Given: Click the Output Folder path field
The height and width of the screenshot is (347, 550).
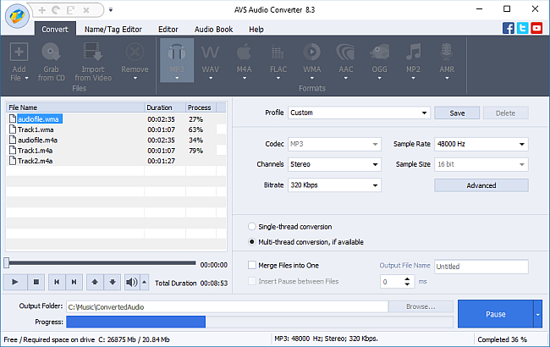Looking at the screenshot, I should point(228,307).
